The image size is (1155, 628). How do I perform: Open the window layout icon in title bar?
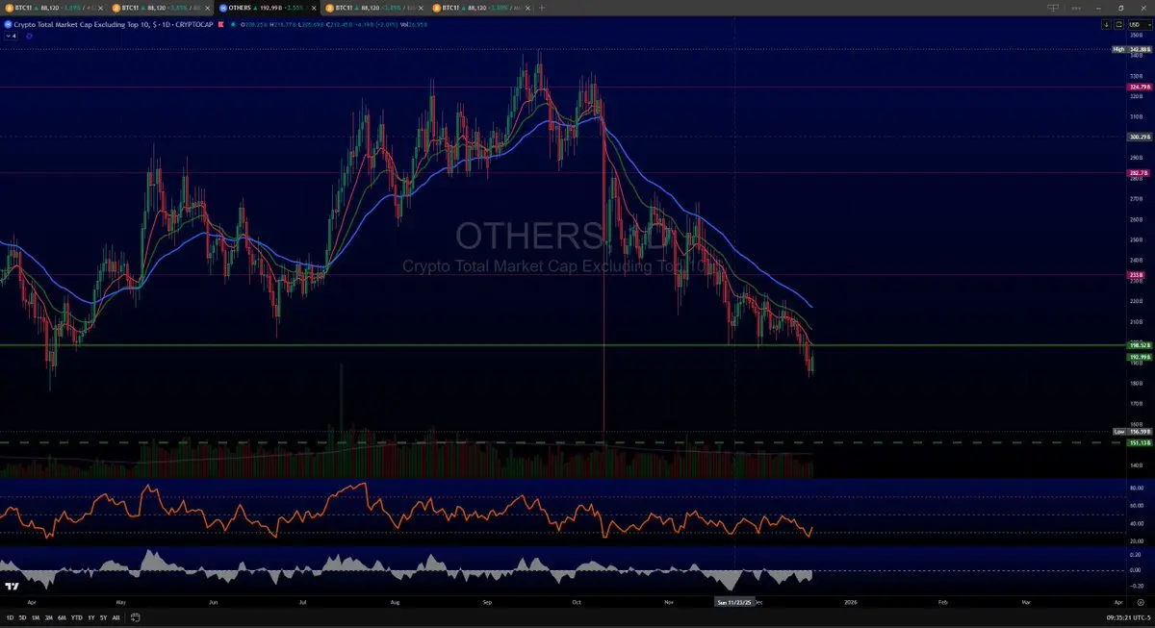1054,8
